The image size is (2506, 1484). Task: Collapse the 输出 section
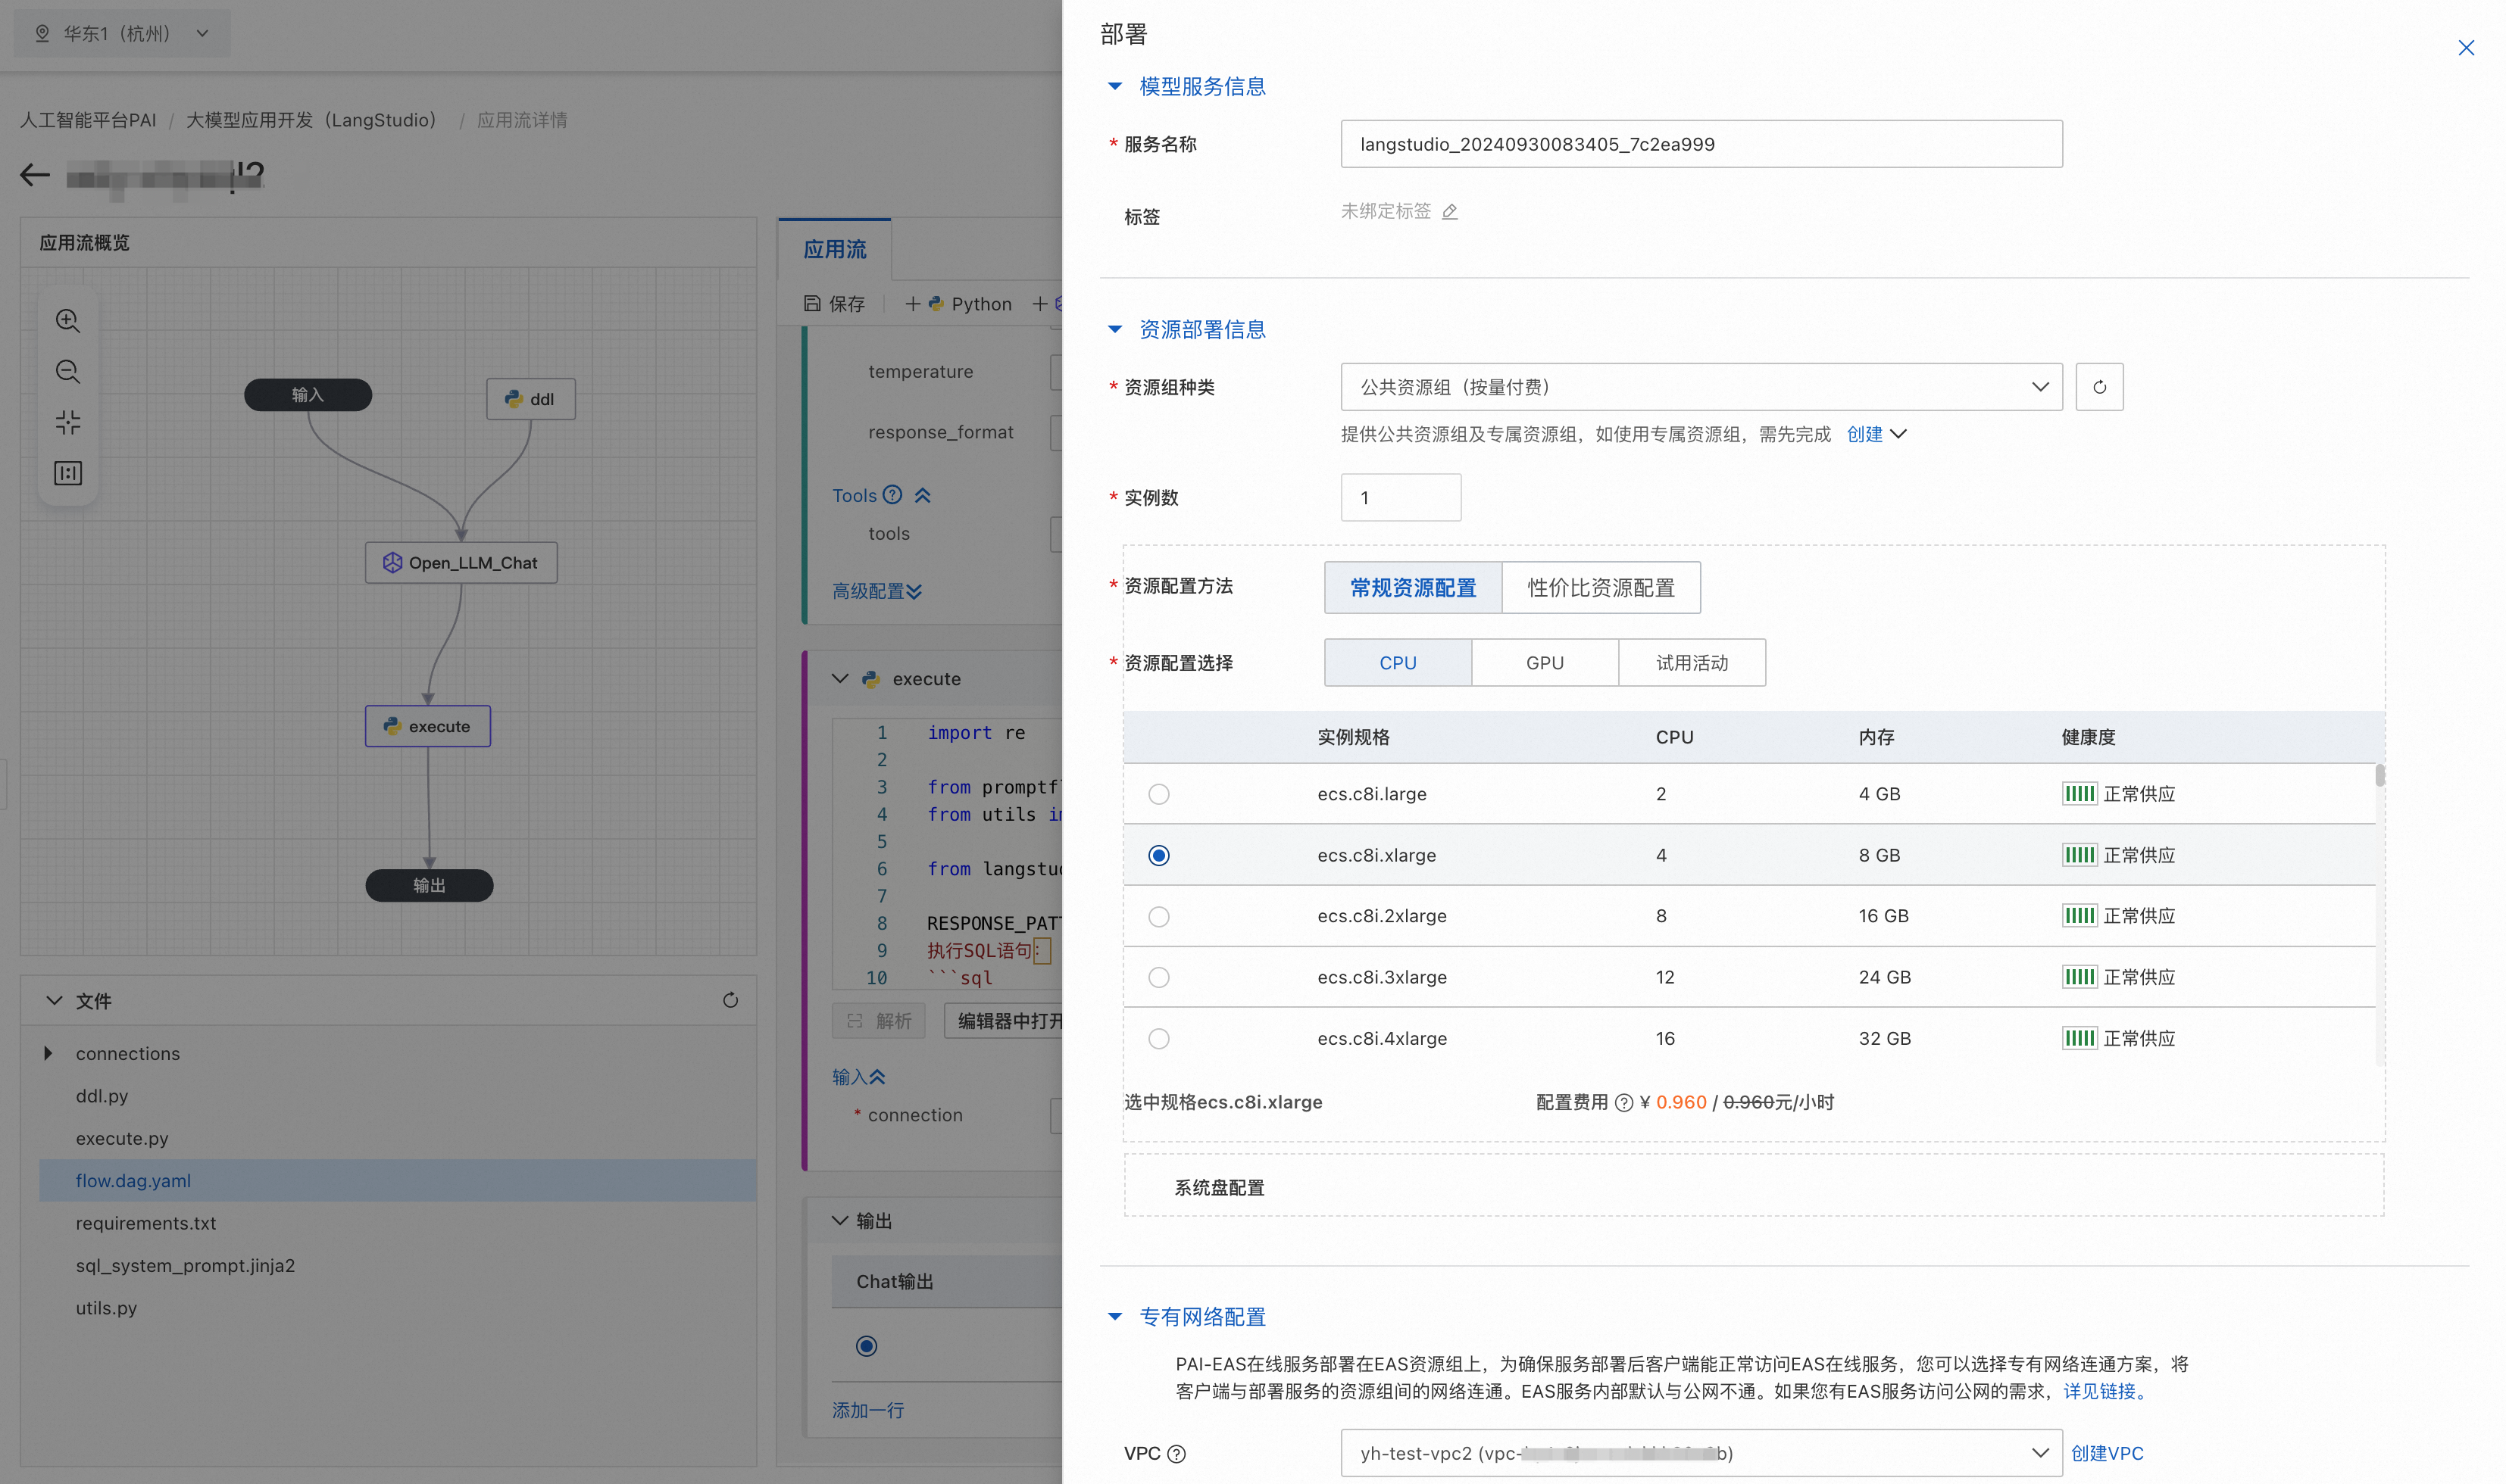pyautogui.click(x=840, y=1221)
